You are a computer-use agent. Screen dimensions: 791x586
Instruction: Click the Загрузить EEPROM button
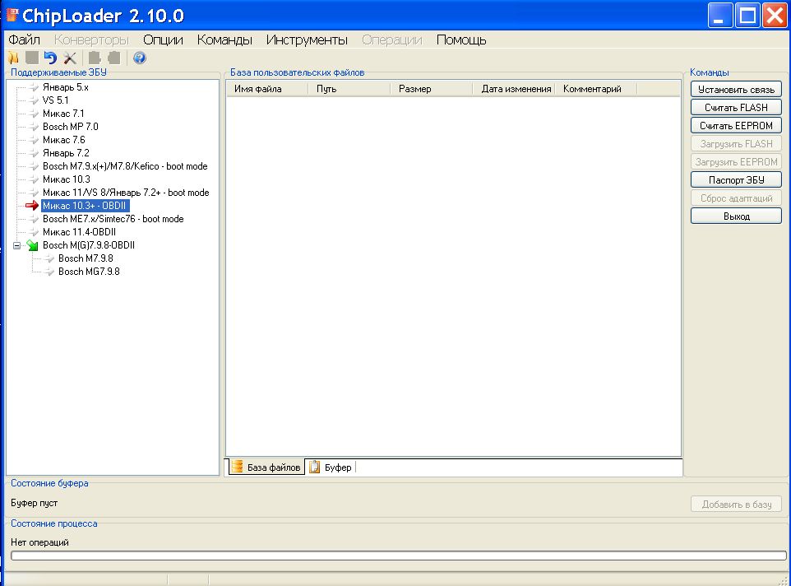tap(736, 162)
